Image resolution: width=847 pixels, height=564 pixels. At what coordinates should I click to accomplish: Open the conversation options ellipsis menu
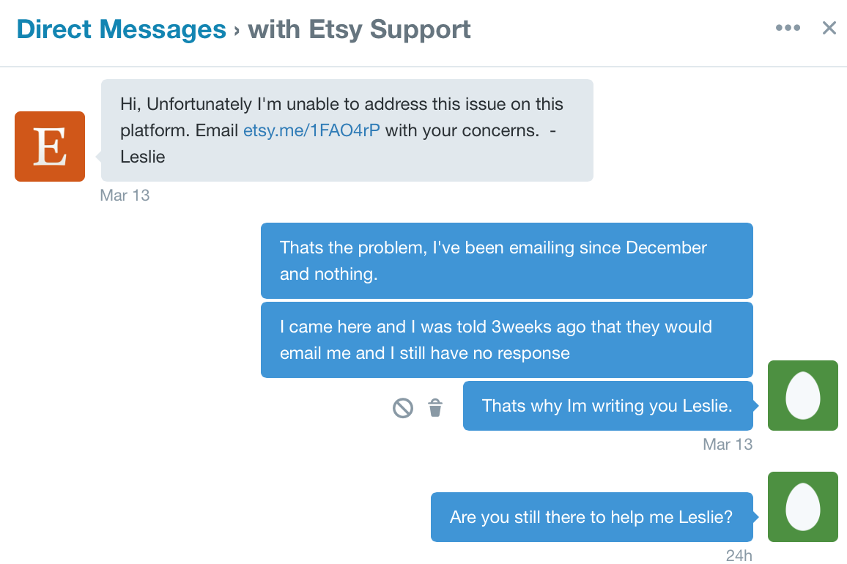point(788,28)
